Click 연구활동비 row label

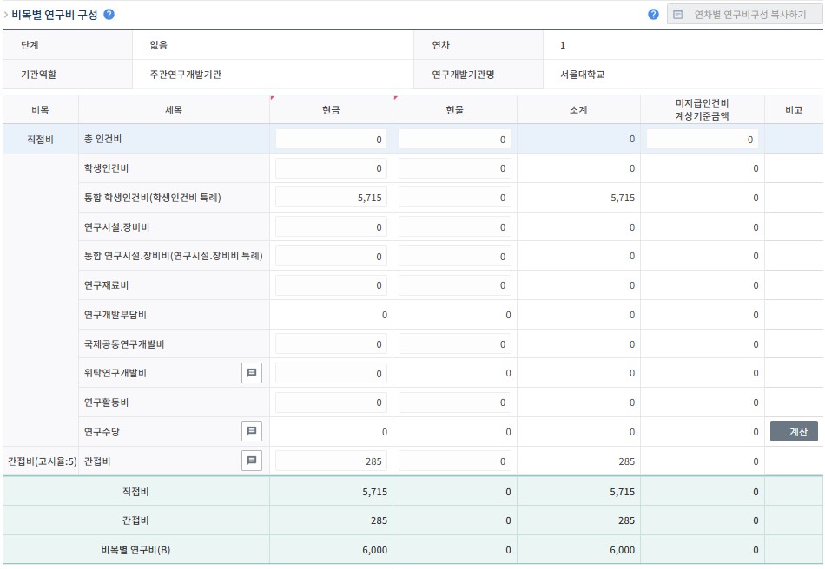(106, 402)
